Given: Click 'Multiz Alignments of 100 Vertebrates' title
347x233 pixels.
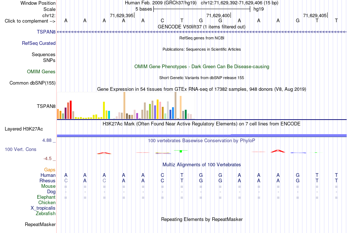Looking at the screenshot, I should [202, 164].
